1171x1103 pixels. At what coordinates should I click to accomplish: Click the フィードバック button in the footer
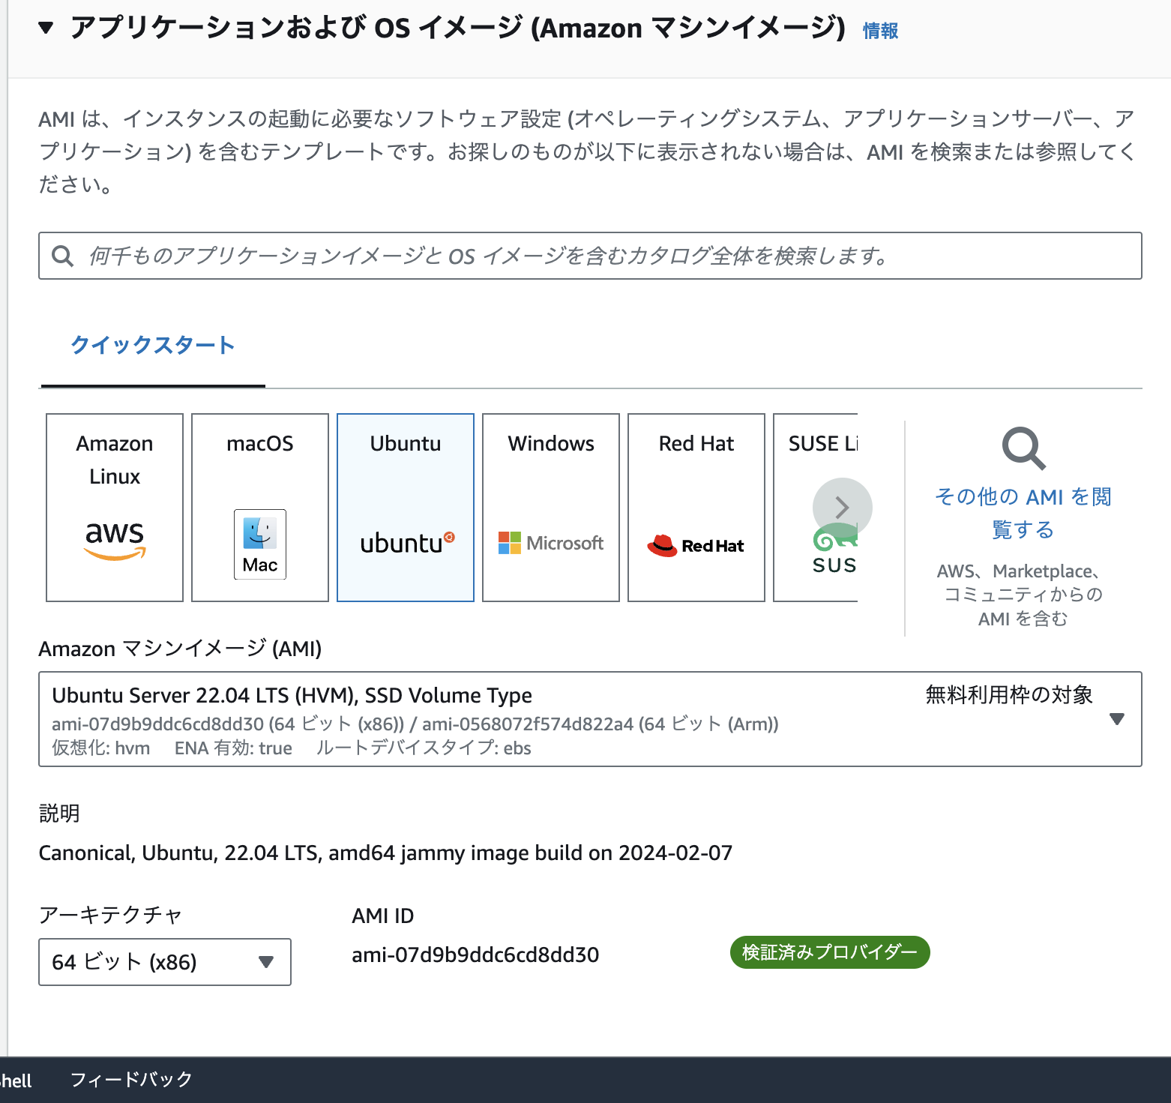coord(131,1080)
